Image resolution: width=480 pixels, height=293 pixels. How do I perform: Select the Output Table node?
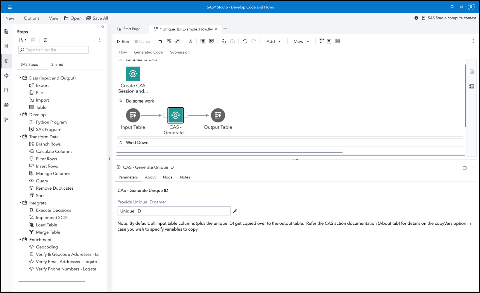(x=218, y=115)
